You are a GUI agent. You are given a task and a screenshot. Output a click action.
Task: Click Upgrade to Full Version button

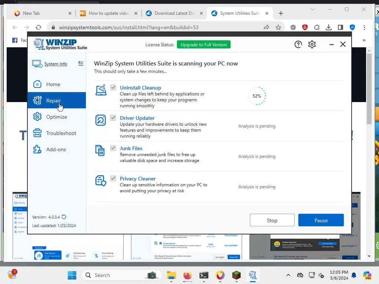point(204,44)
